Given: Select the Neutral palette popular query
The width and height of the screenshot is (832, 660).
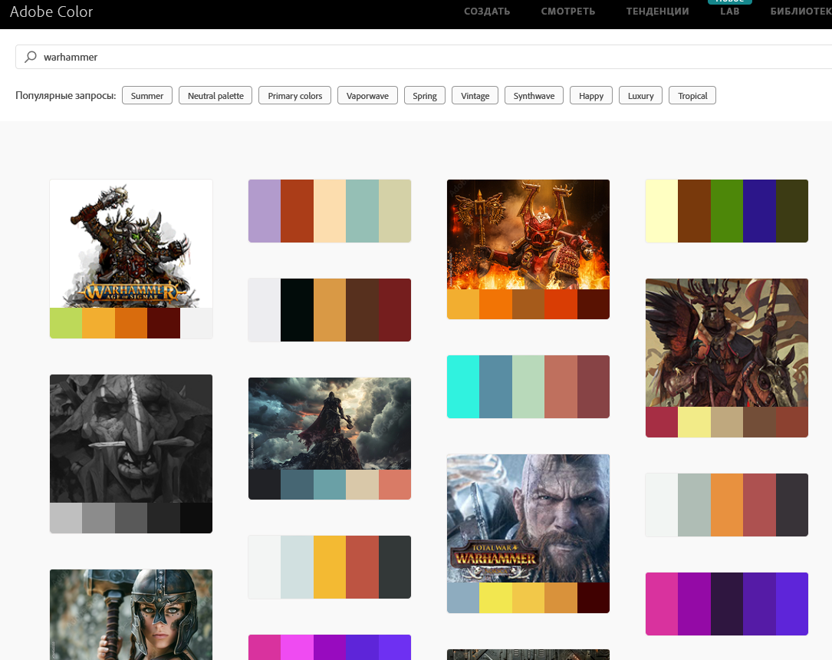Looking at the screenshot, I should pyautogui.click(x=215, y=96).
